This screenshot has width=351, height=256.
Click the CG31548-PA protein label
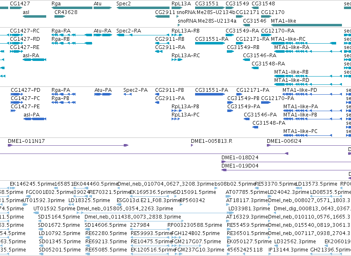[x=269, y=123]
